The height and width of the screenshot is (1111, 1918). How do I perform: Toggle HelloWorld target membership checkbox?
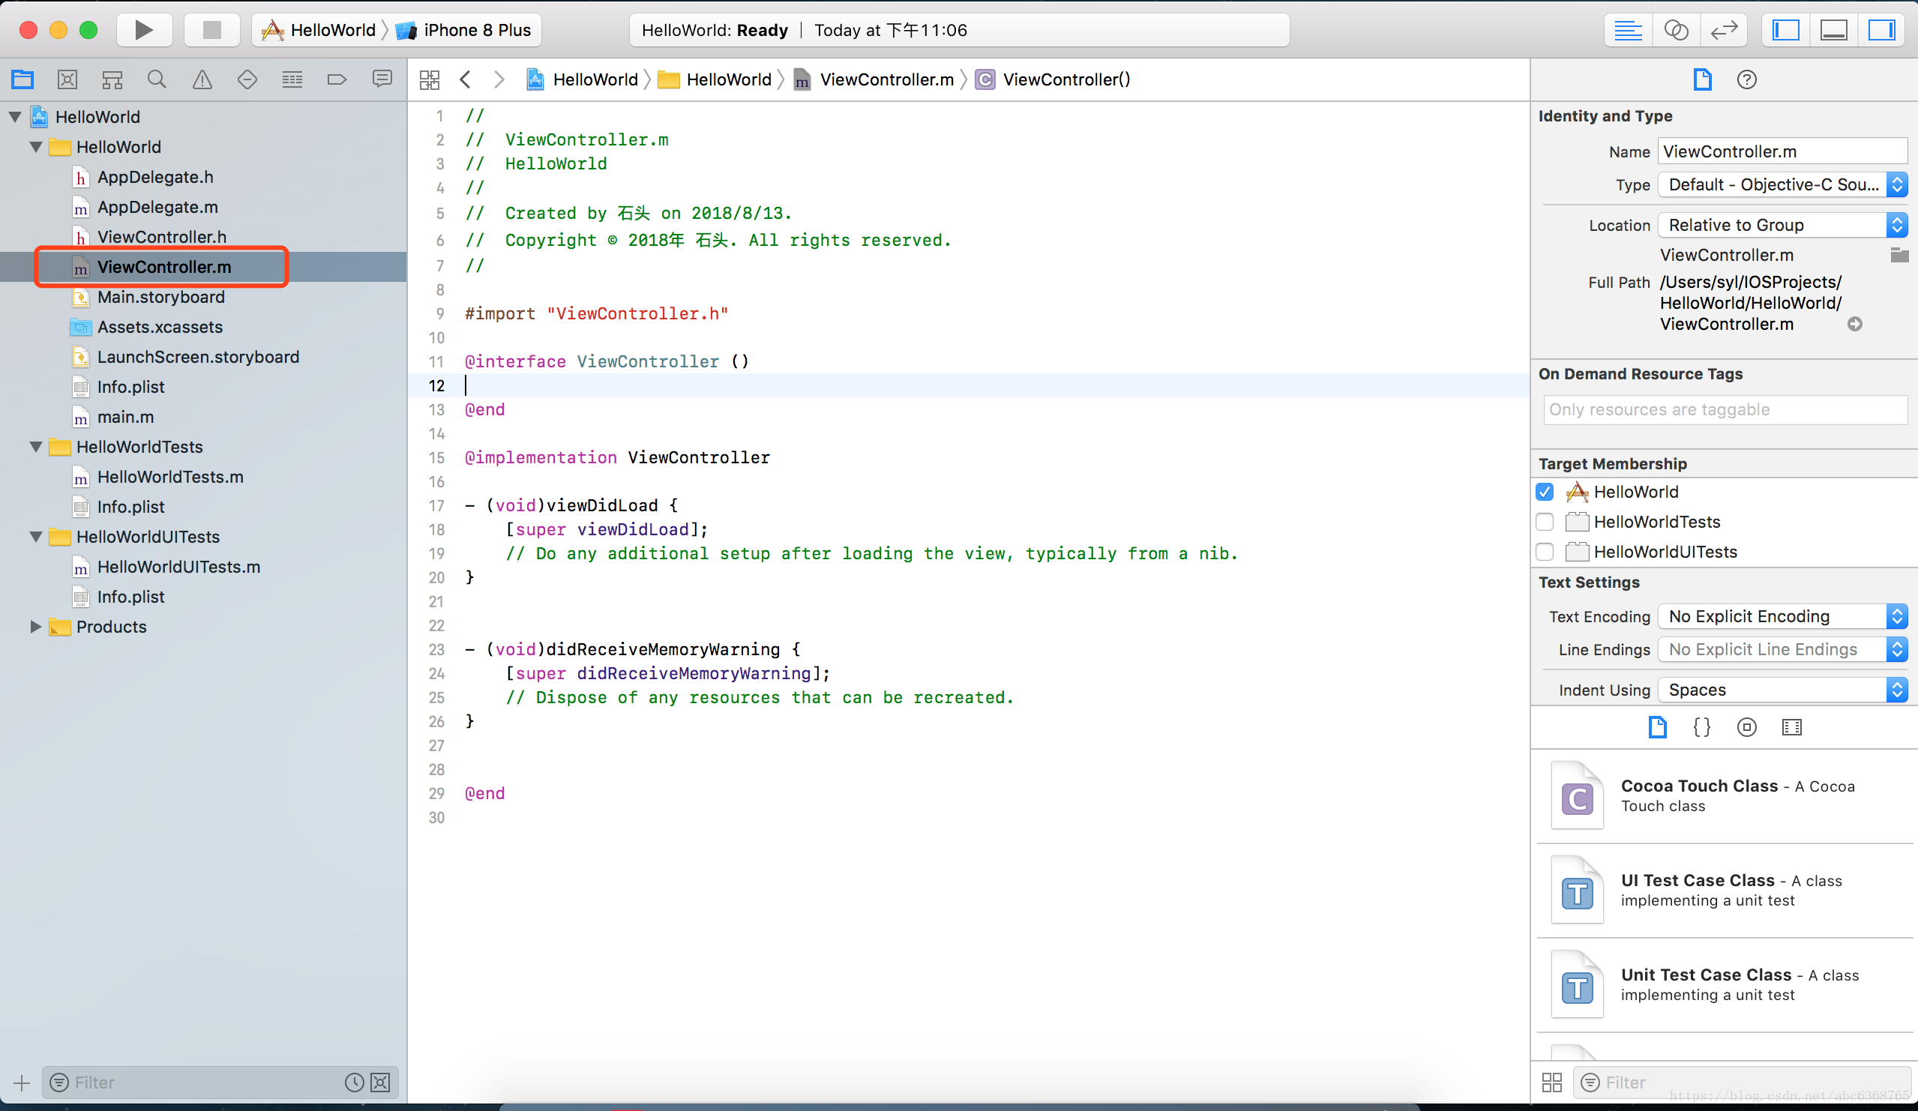tap(1544, 491)
